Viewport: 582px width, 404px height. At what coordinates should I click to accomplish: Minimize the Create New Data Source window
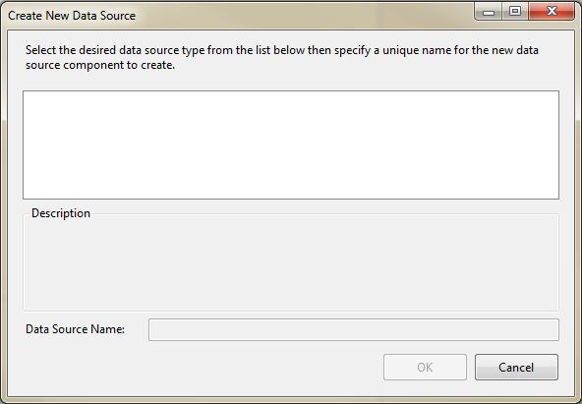(x=489, y=12)
